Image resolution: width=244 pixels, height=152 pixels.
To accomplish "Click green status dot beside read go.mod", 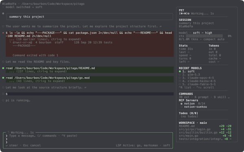I will (x=3, y=78).
